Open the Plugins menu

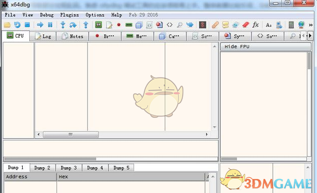coord(70,15)
